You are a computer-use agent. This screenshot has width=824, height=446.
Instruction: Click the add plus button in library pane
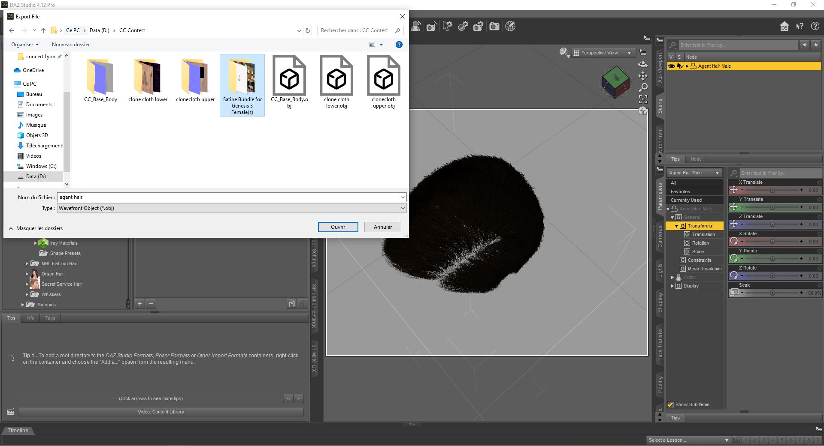pyautogui.click(x=140, y=304)
